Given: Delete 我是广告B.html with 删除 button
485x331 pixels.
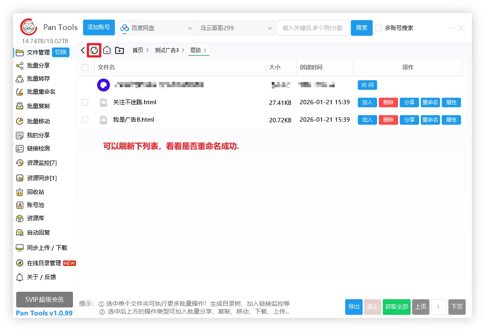Looking at the screenshot, I should (388, 120).
